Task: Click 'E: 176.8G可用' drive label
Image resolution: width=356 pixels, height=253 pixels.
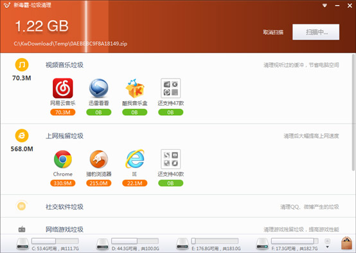Action: click(x=216, y=248)
